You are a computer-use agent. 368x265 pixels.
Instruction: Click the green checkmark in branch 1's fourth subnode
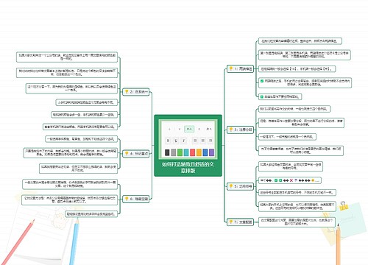pos(262,81)
